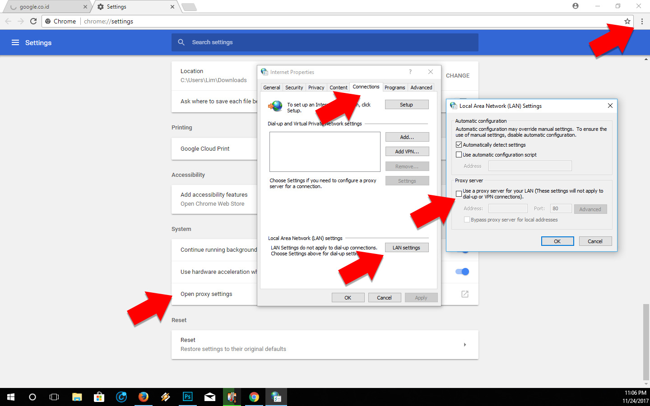Reload the current page
The image size is (650, 406).
click(33, 21)
